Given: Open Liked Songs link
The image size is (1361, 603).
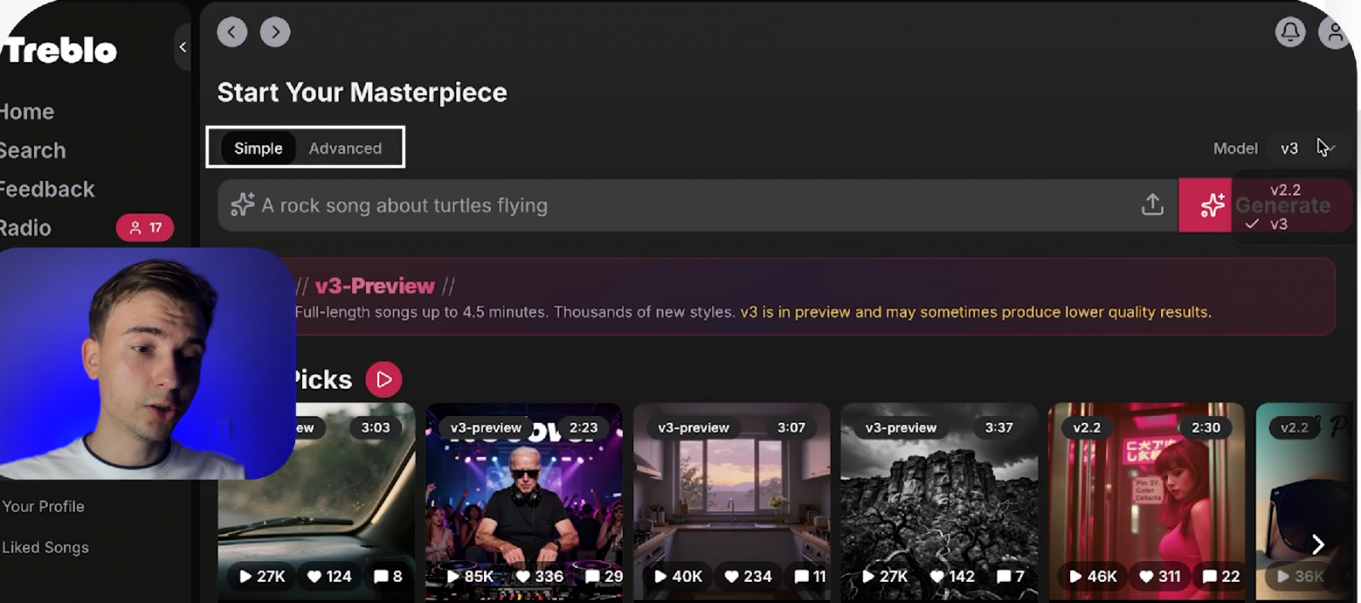Looking at the screenshot, I should (45, 547).
